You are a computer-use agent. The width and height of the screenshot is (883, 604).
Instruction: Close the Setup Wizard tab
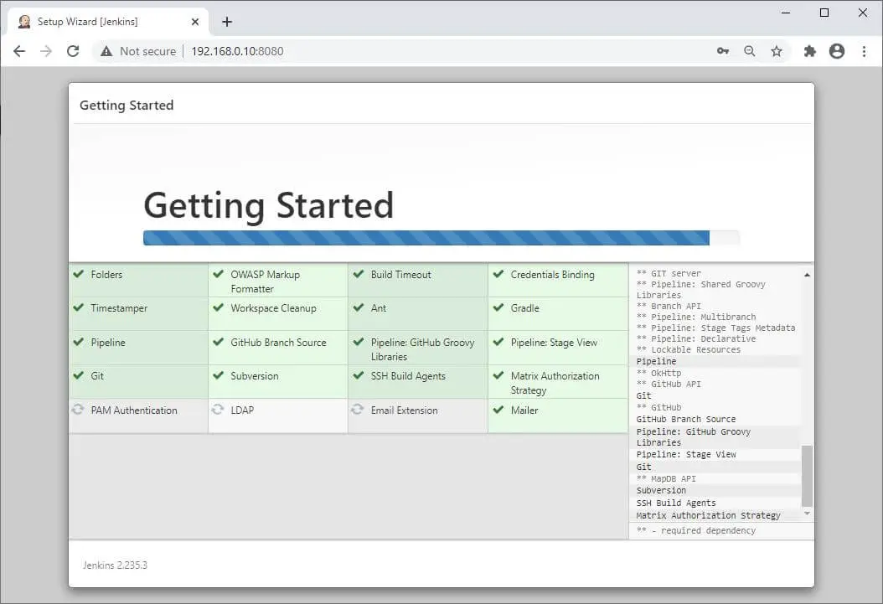click(195, 22)
